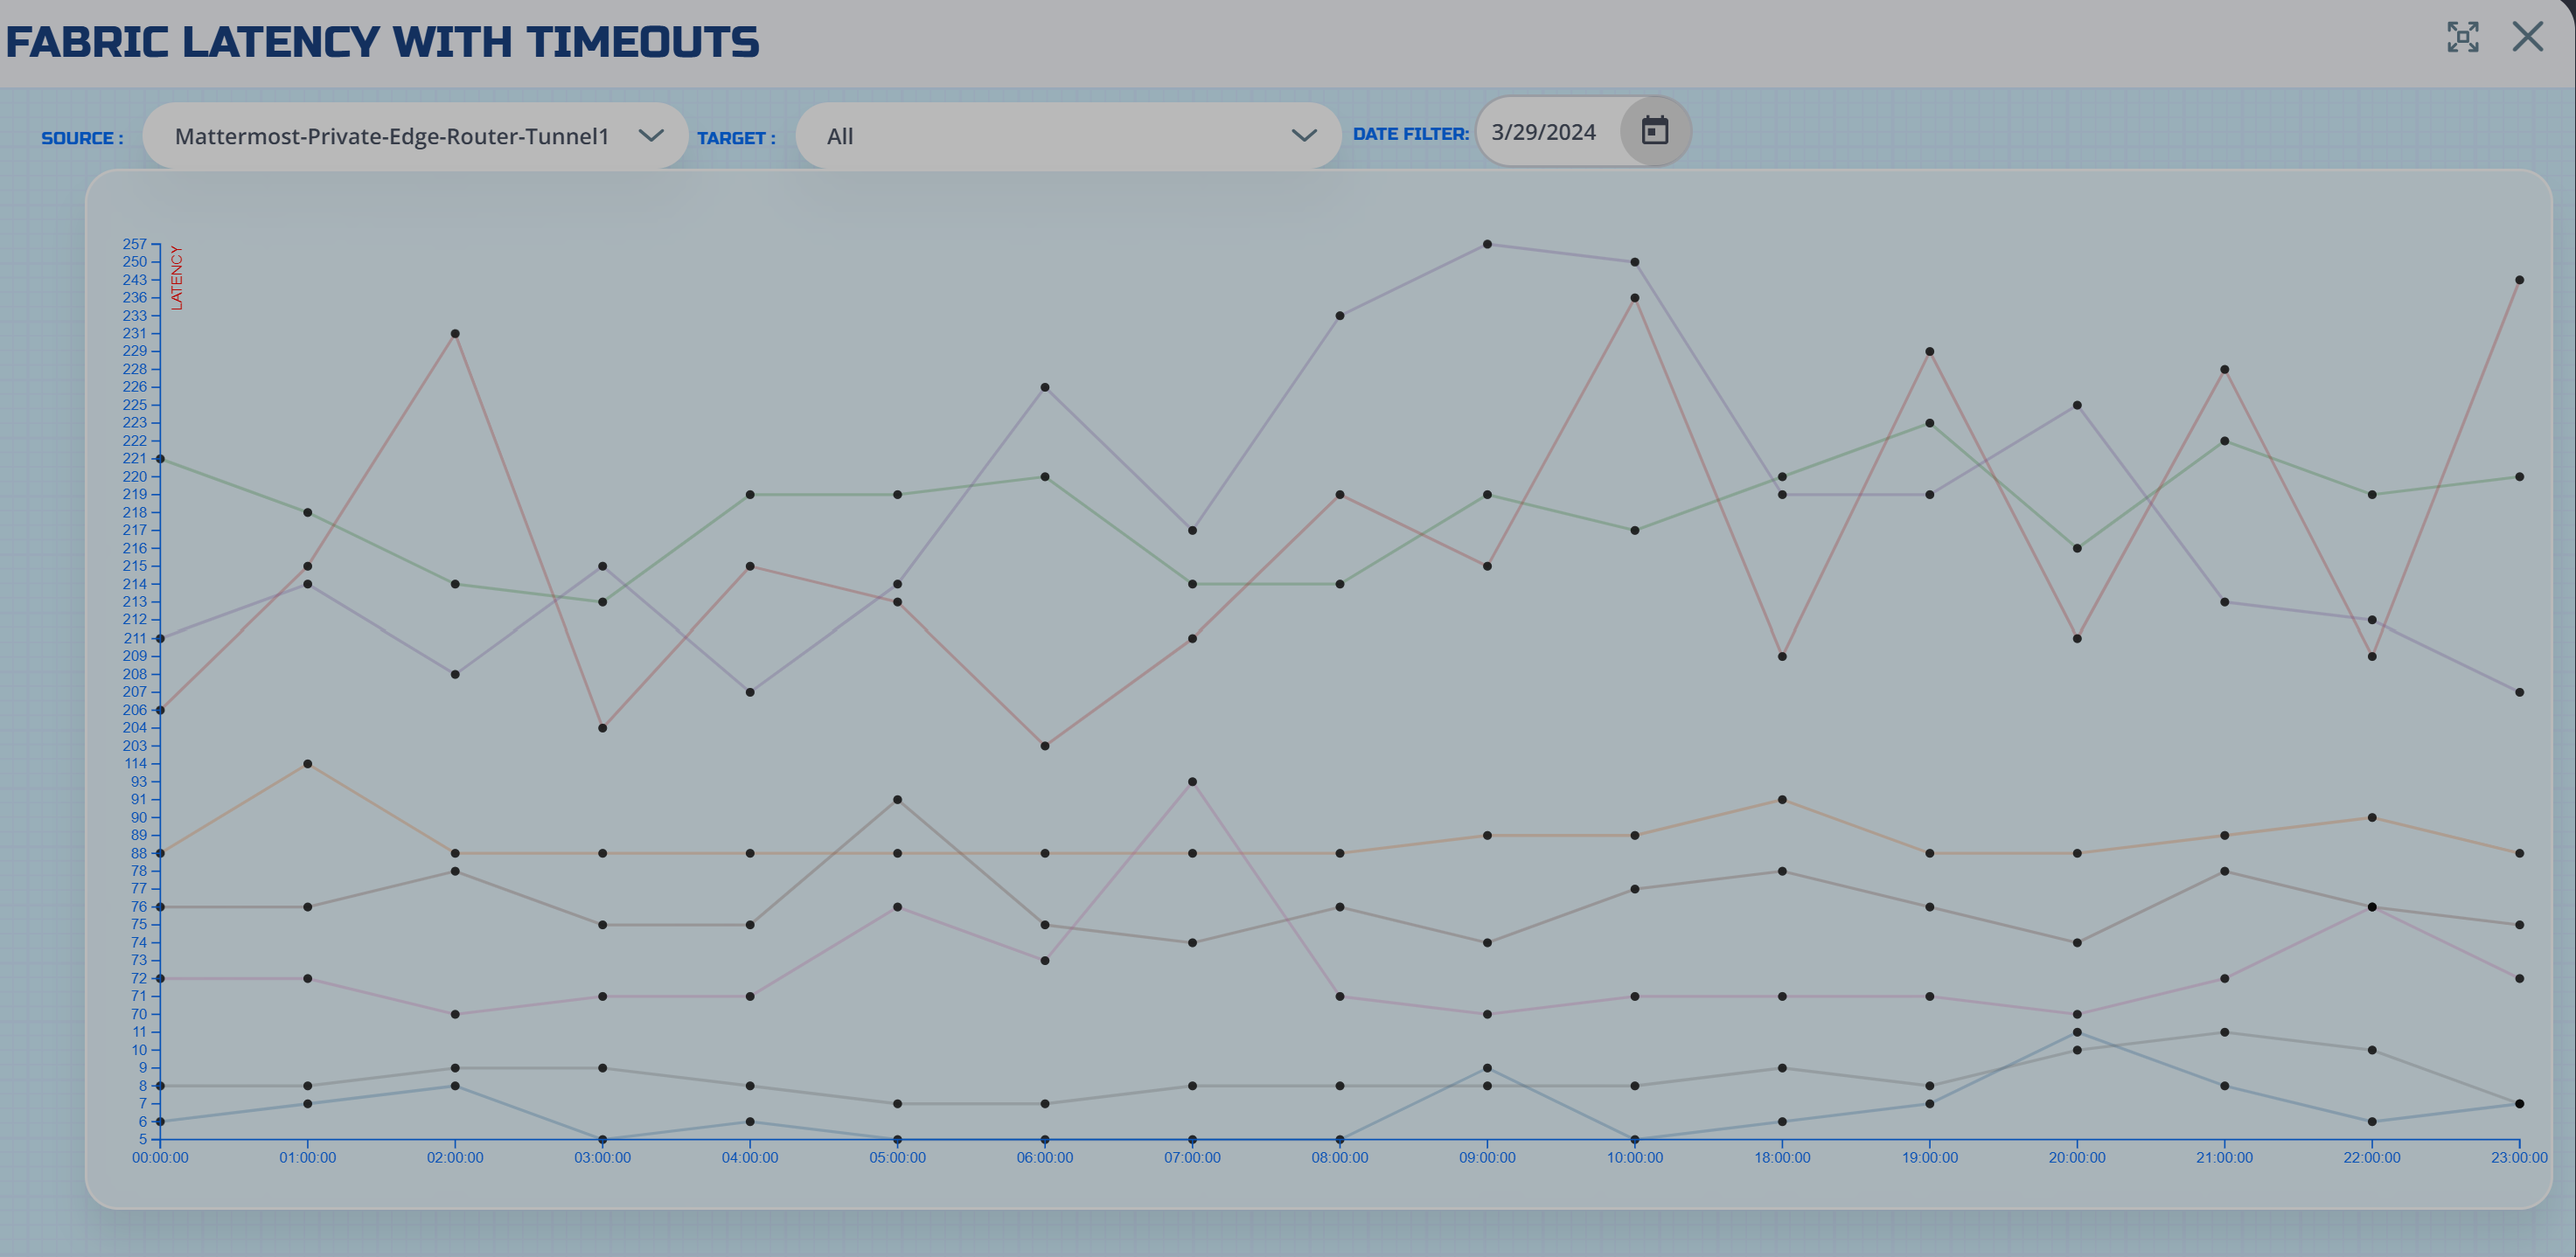Screen dimensions: 2576x1257
Task: Click the red LATENCY axis label
Action: point(176,278)
